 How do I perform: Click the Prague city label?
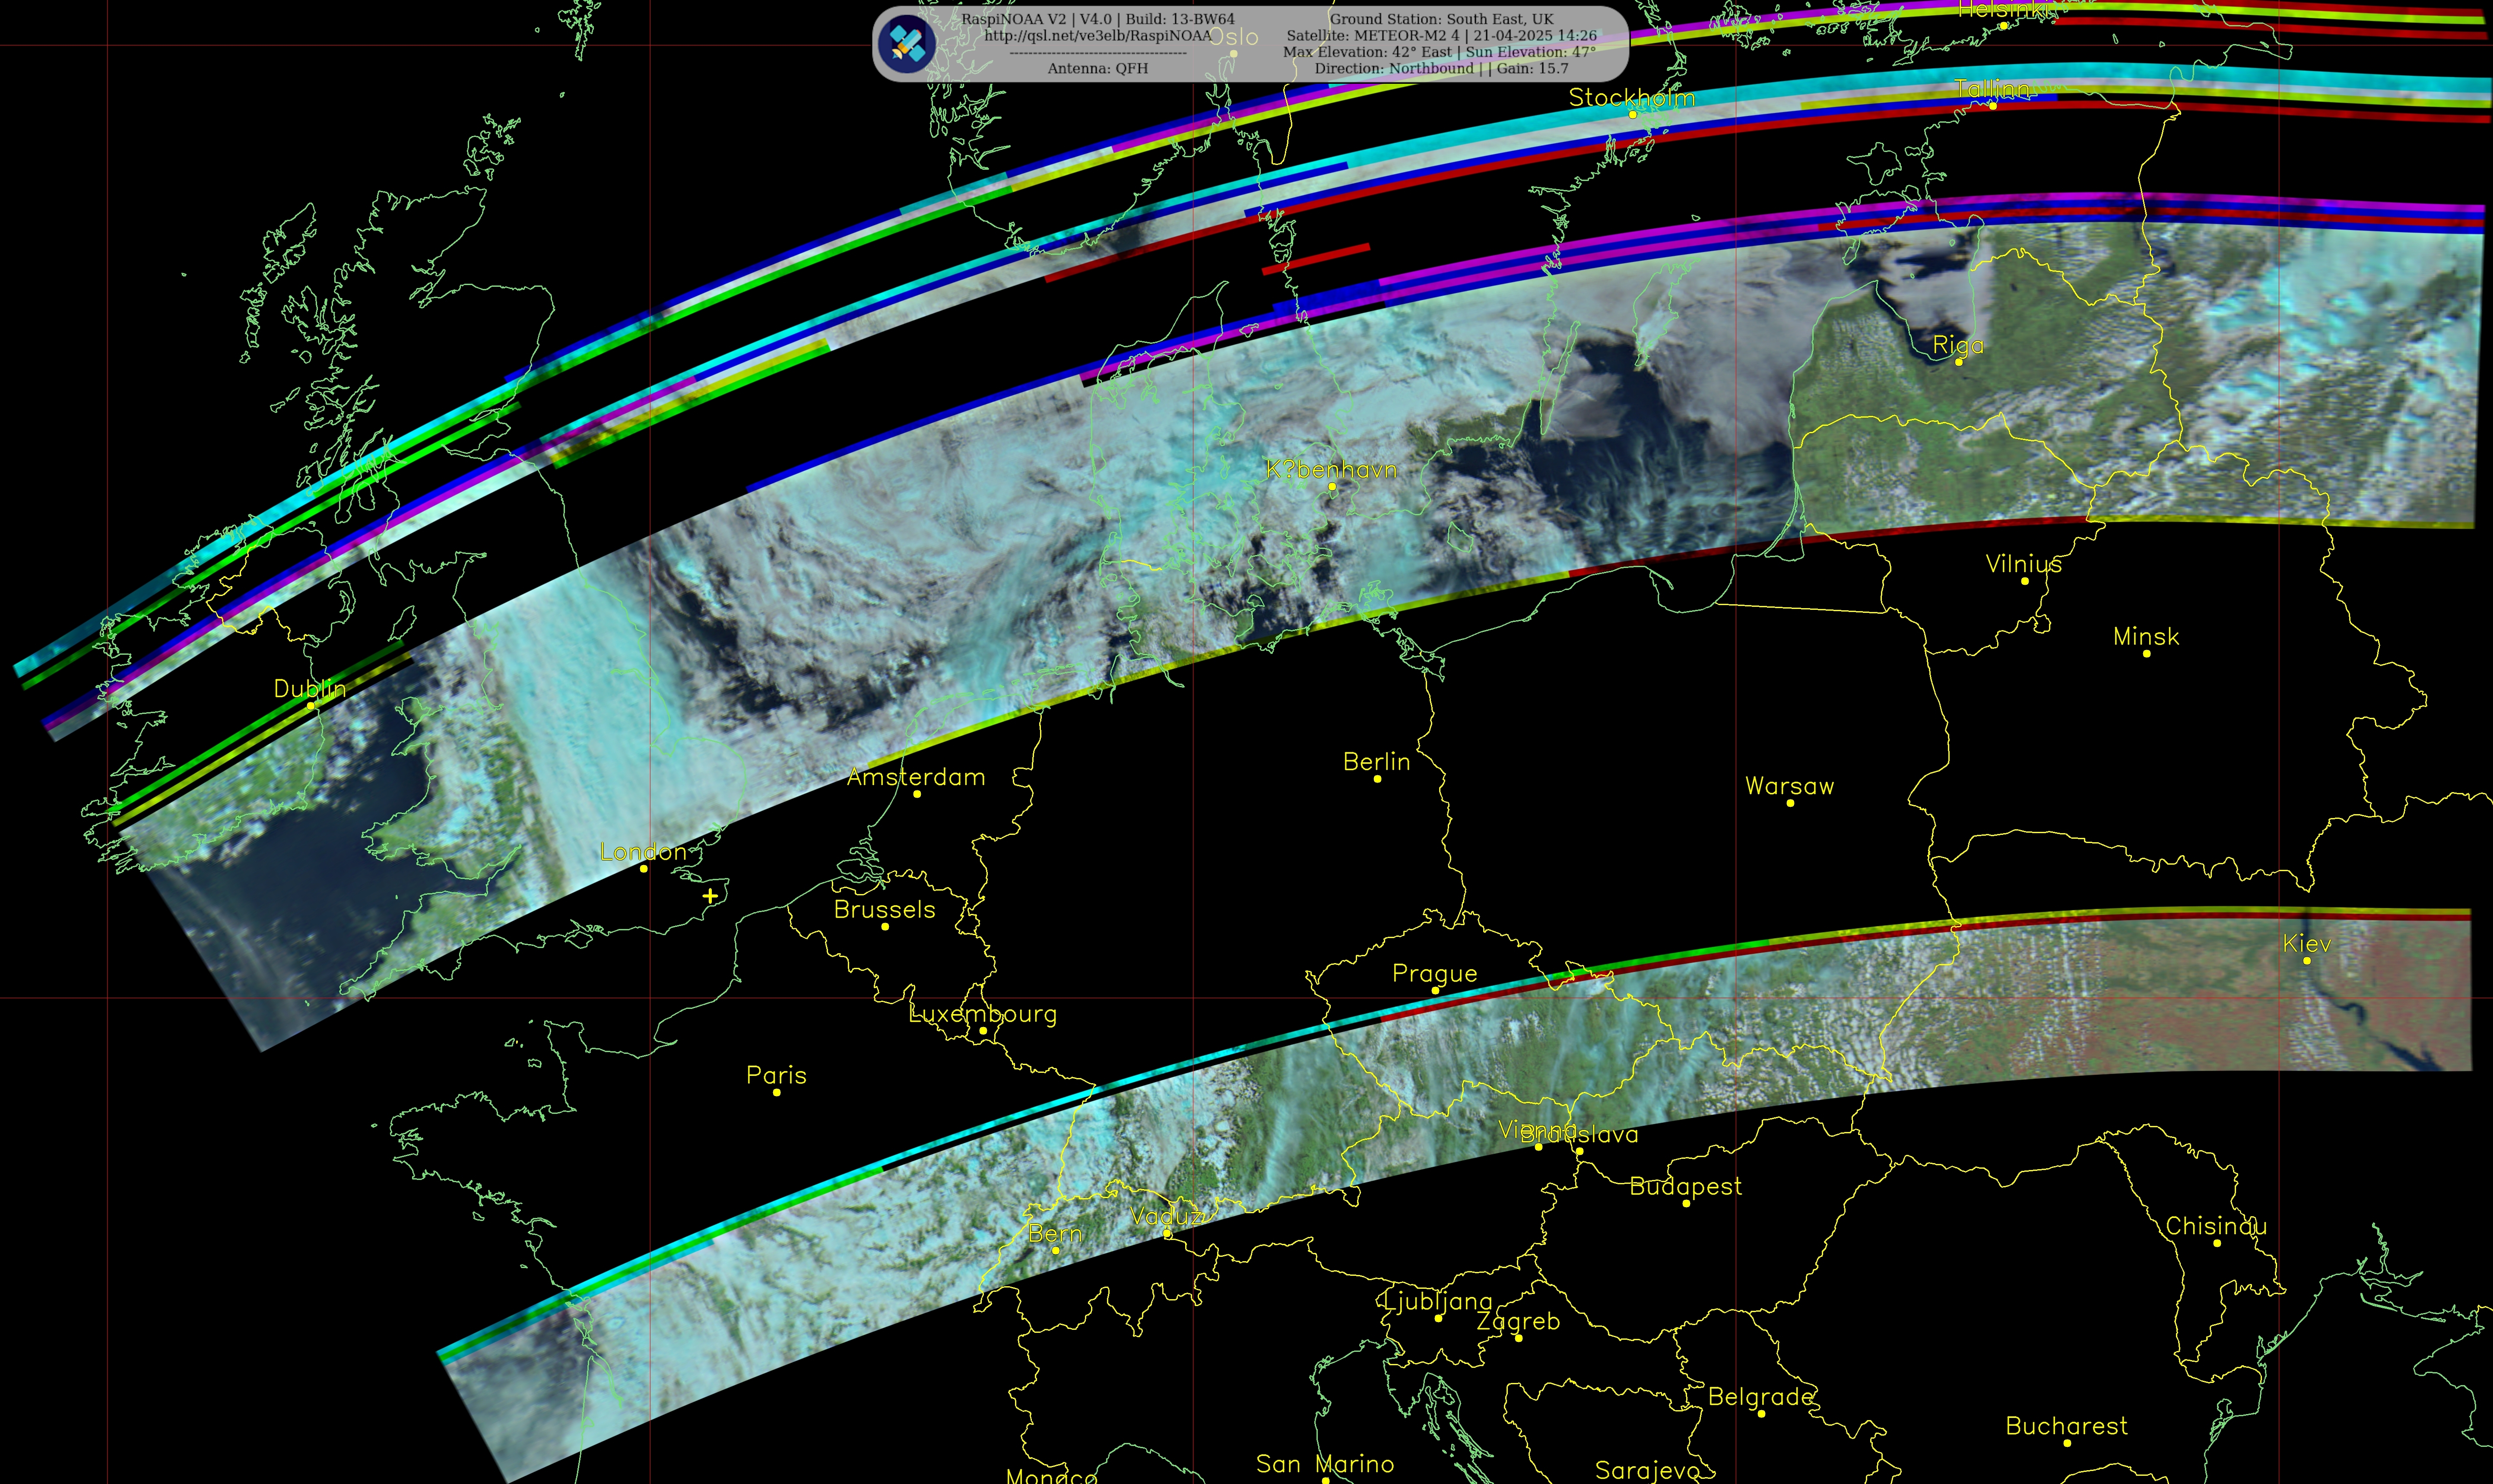click(x=1434, y=974)
